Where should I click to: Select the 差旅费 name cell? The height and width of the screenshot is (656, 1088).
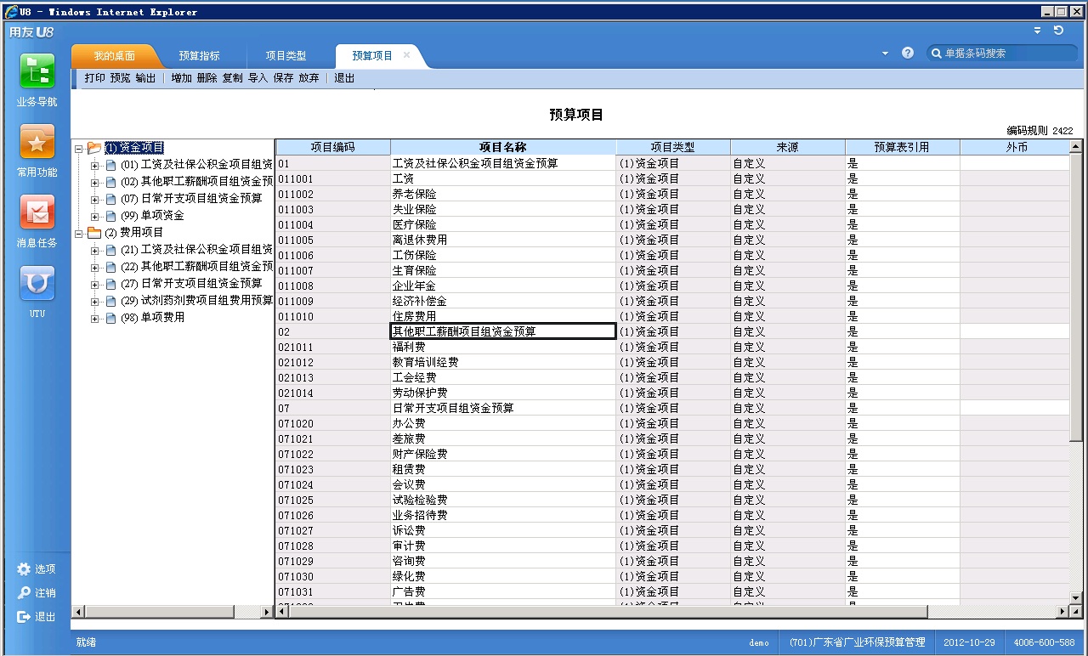pos(503,438)
